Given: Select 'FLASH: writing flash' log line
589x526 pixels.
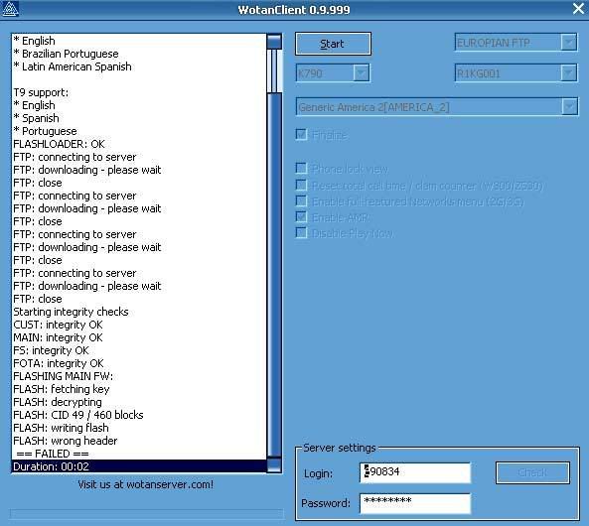Looking at the screenshot, I should (x=139, y=428).
